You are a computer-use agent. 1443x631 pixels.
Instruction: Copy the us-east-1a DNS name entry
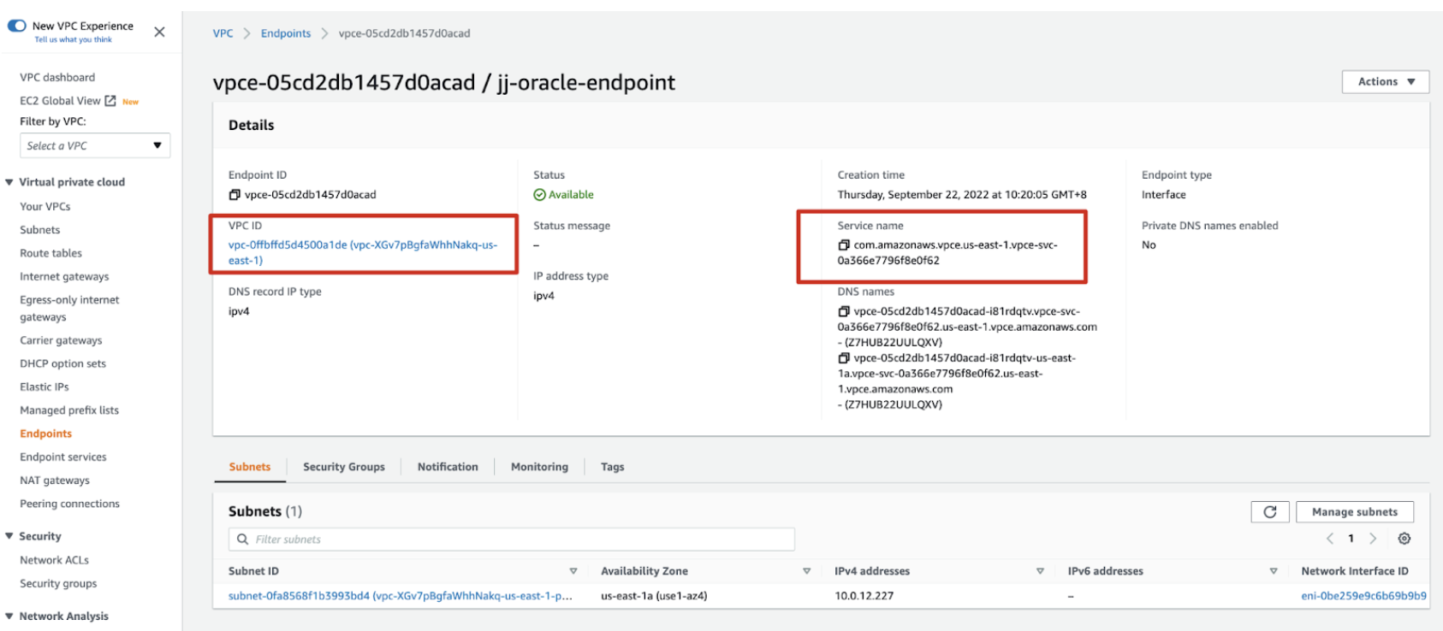coord(844,358)
